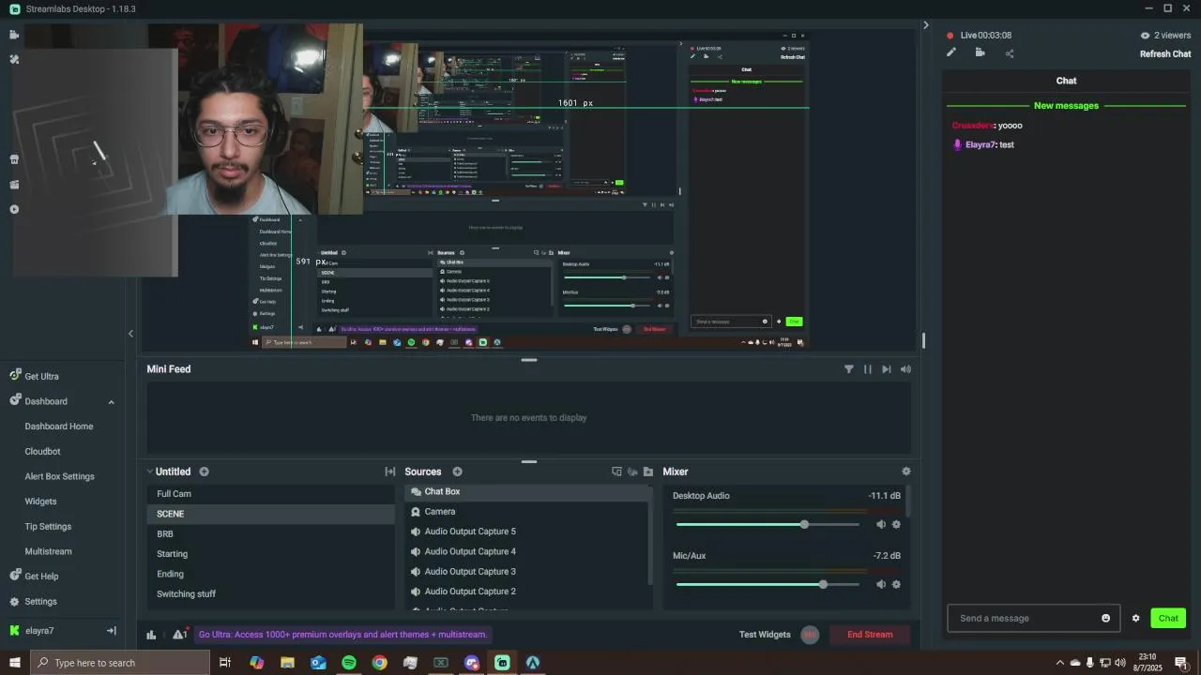Send message with the green Chat button
The height and width of the screenshot is (675, 1201).
(1168, 619)
